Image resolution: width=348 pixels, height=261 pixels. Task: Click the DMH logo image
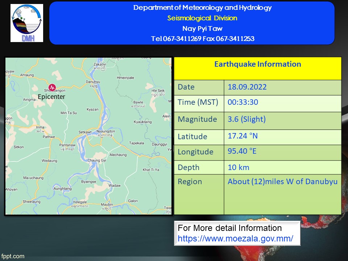26,23
